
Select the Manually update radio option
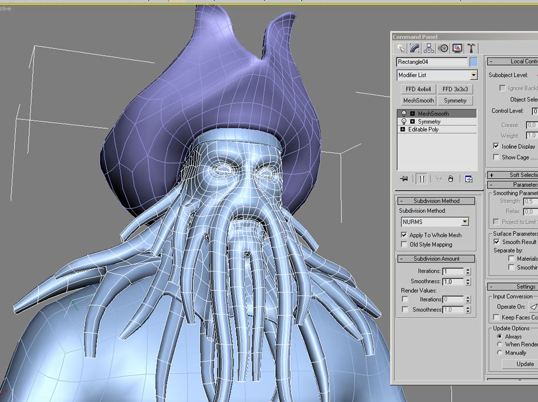tap(500, 353)
